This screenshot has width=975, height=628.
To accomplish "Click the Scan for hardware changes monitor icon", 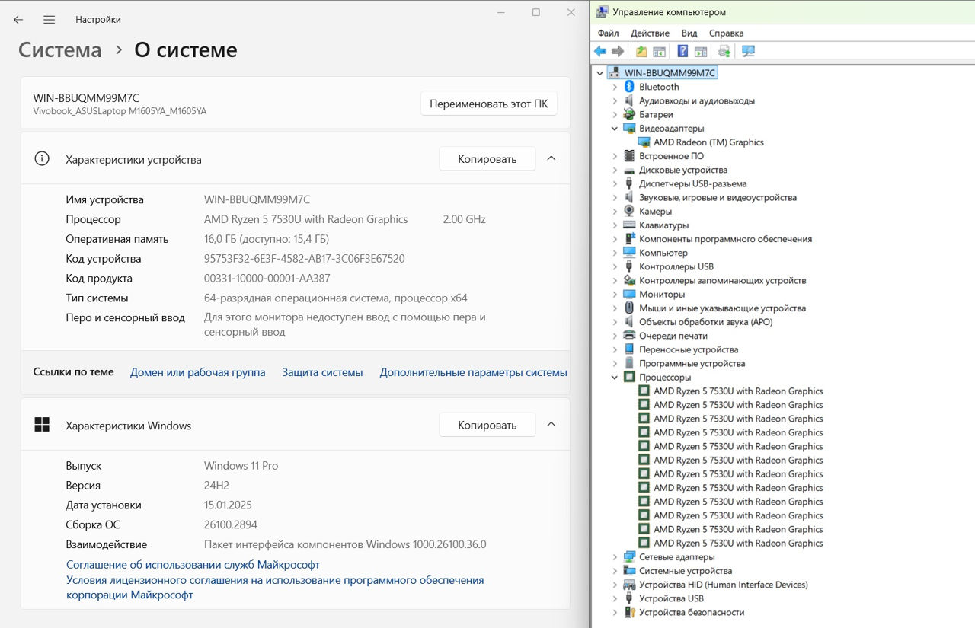I will point(748,51).
